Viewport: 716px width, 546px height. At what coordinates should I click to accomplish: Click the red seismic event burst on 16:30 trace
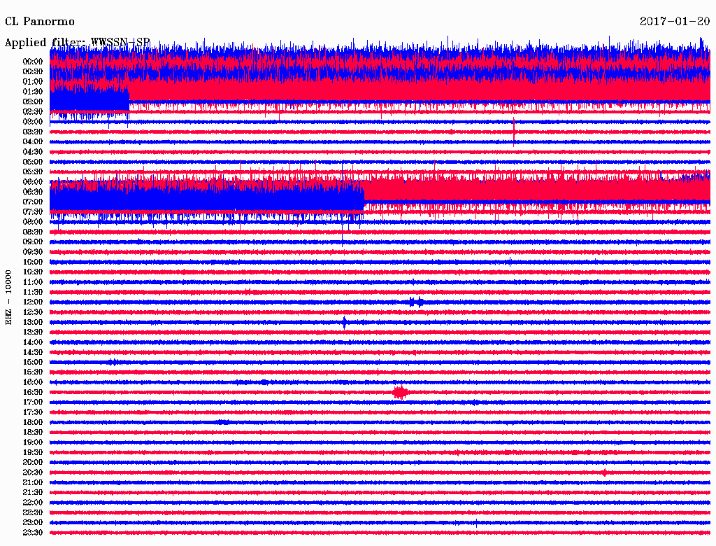point(401,393)
